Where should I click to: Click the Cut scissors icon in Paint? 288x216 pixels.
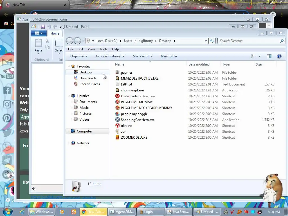click(47, 41)
